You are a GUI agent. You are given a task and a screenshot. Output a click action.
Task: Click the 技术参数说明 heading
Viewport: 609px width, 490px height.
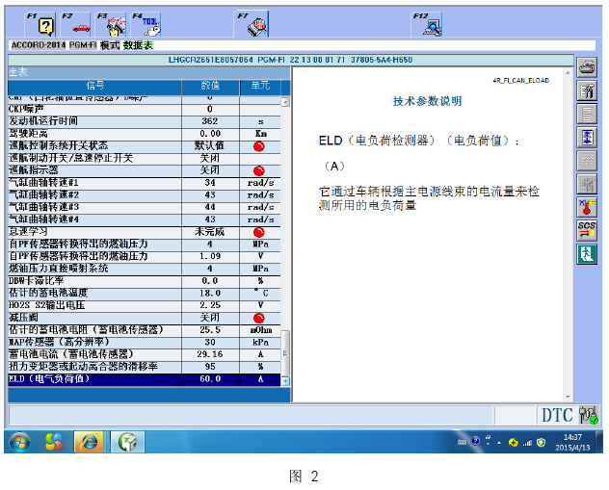(427, 101)
